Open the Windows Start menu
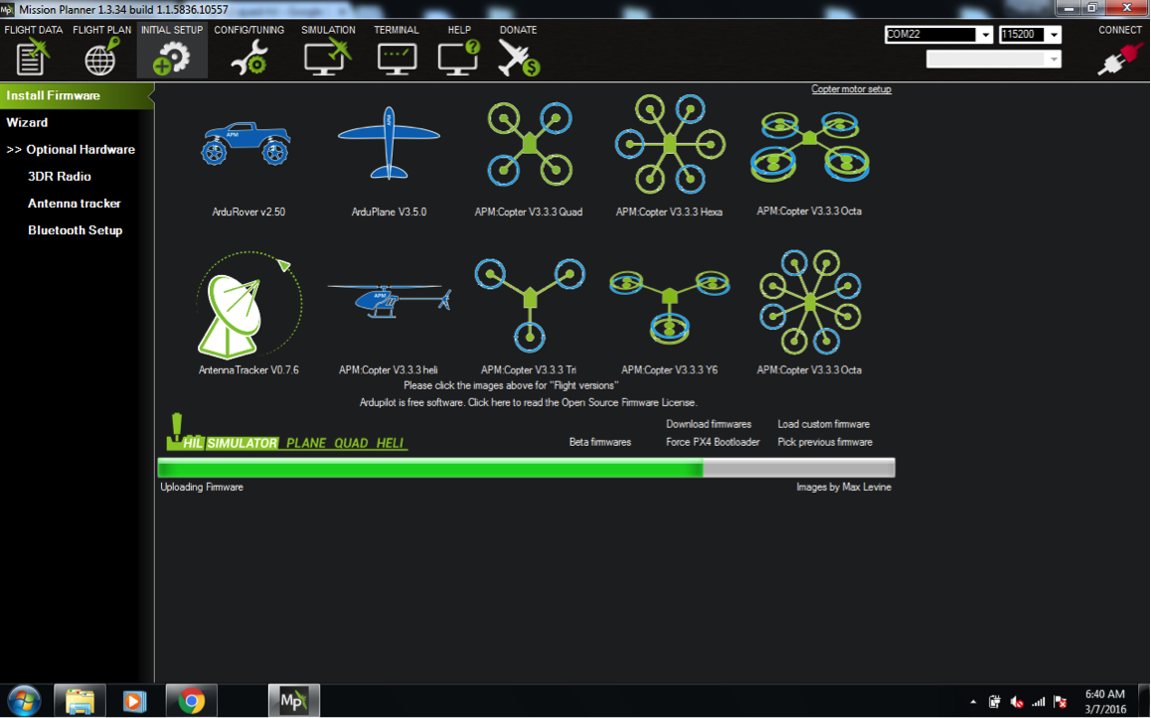The width and height of the screenshot is (1151, 718). [24, 701]
